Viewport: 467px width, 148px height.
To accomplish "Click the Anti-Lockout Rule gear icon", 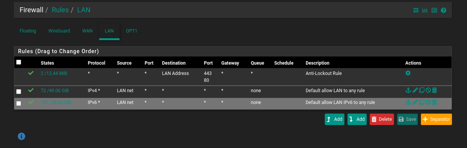I will tap(408, 73).
